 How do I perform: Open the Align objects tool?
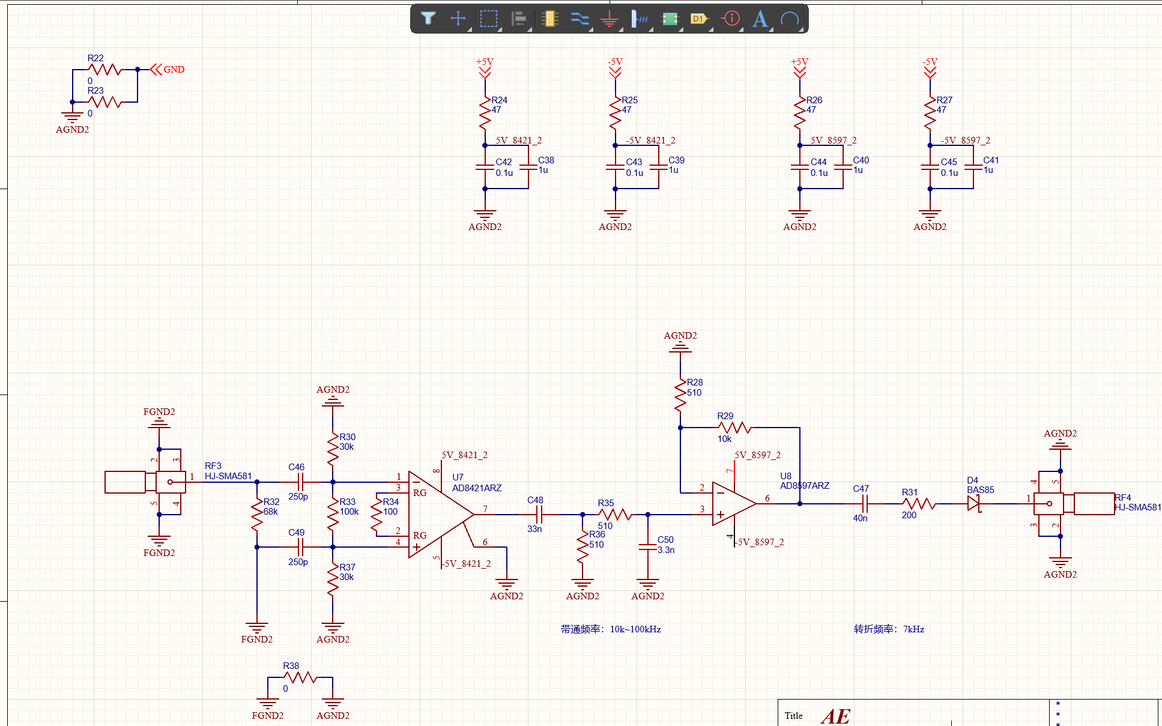click(519, 19)
